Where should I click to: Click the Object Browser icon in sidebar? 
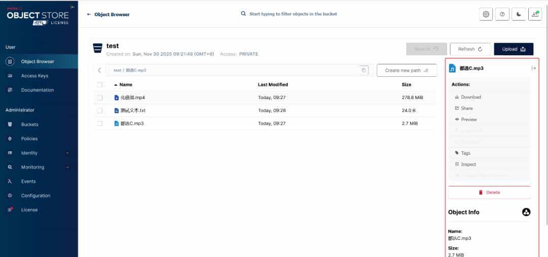[x=10, y=61]
